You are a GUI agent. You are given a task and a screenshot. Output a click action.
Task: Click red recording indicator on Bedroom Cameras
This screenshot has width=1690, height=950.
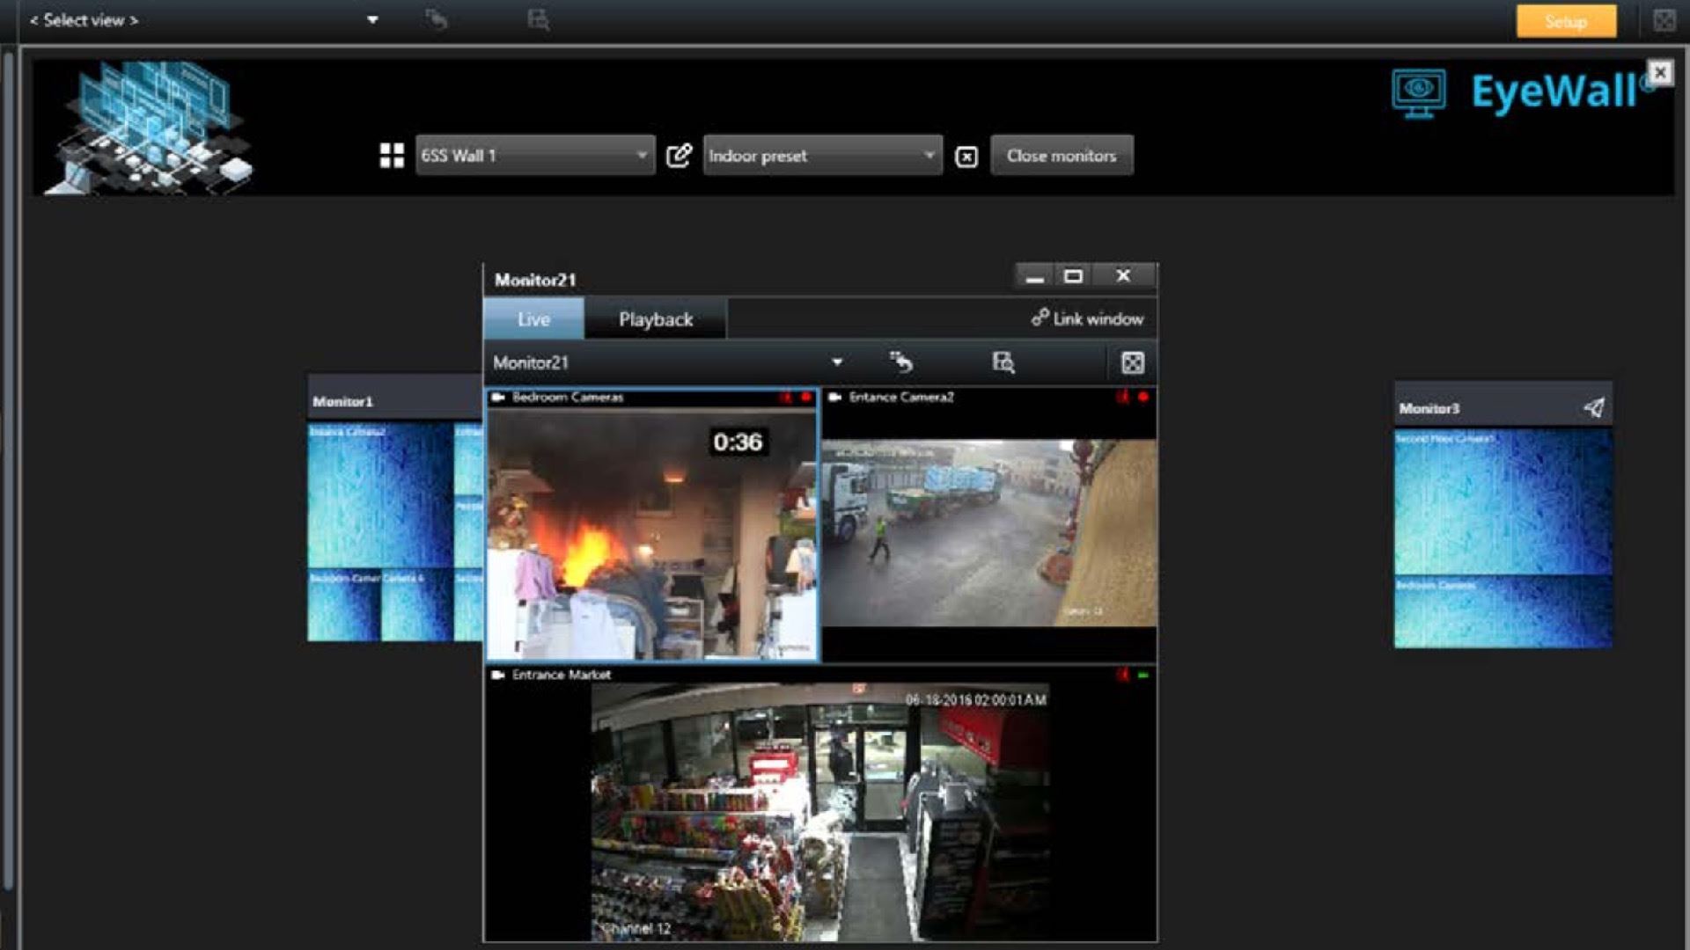click(805, 398)
